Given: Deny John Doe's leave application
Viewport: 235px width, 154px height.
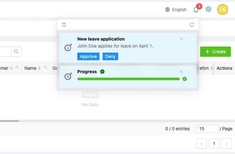Looking at the screenshot, I should click(x=110, y=56).
